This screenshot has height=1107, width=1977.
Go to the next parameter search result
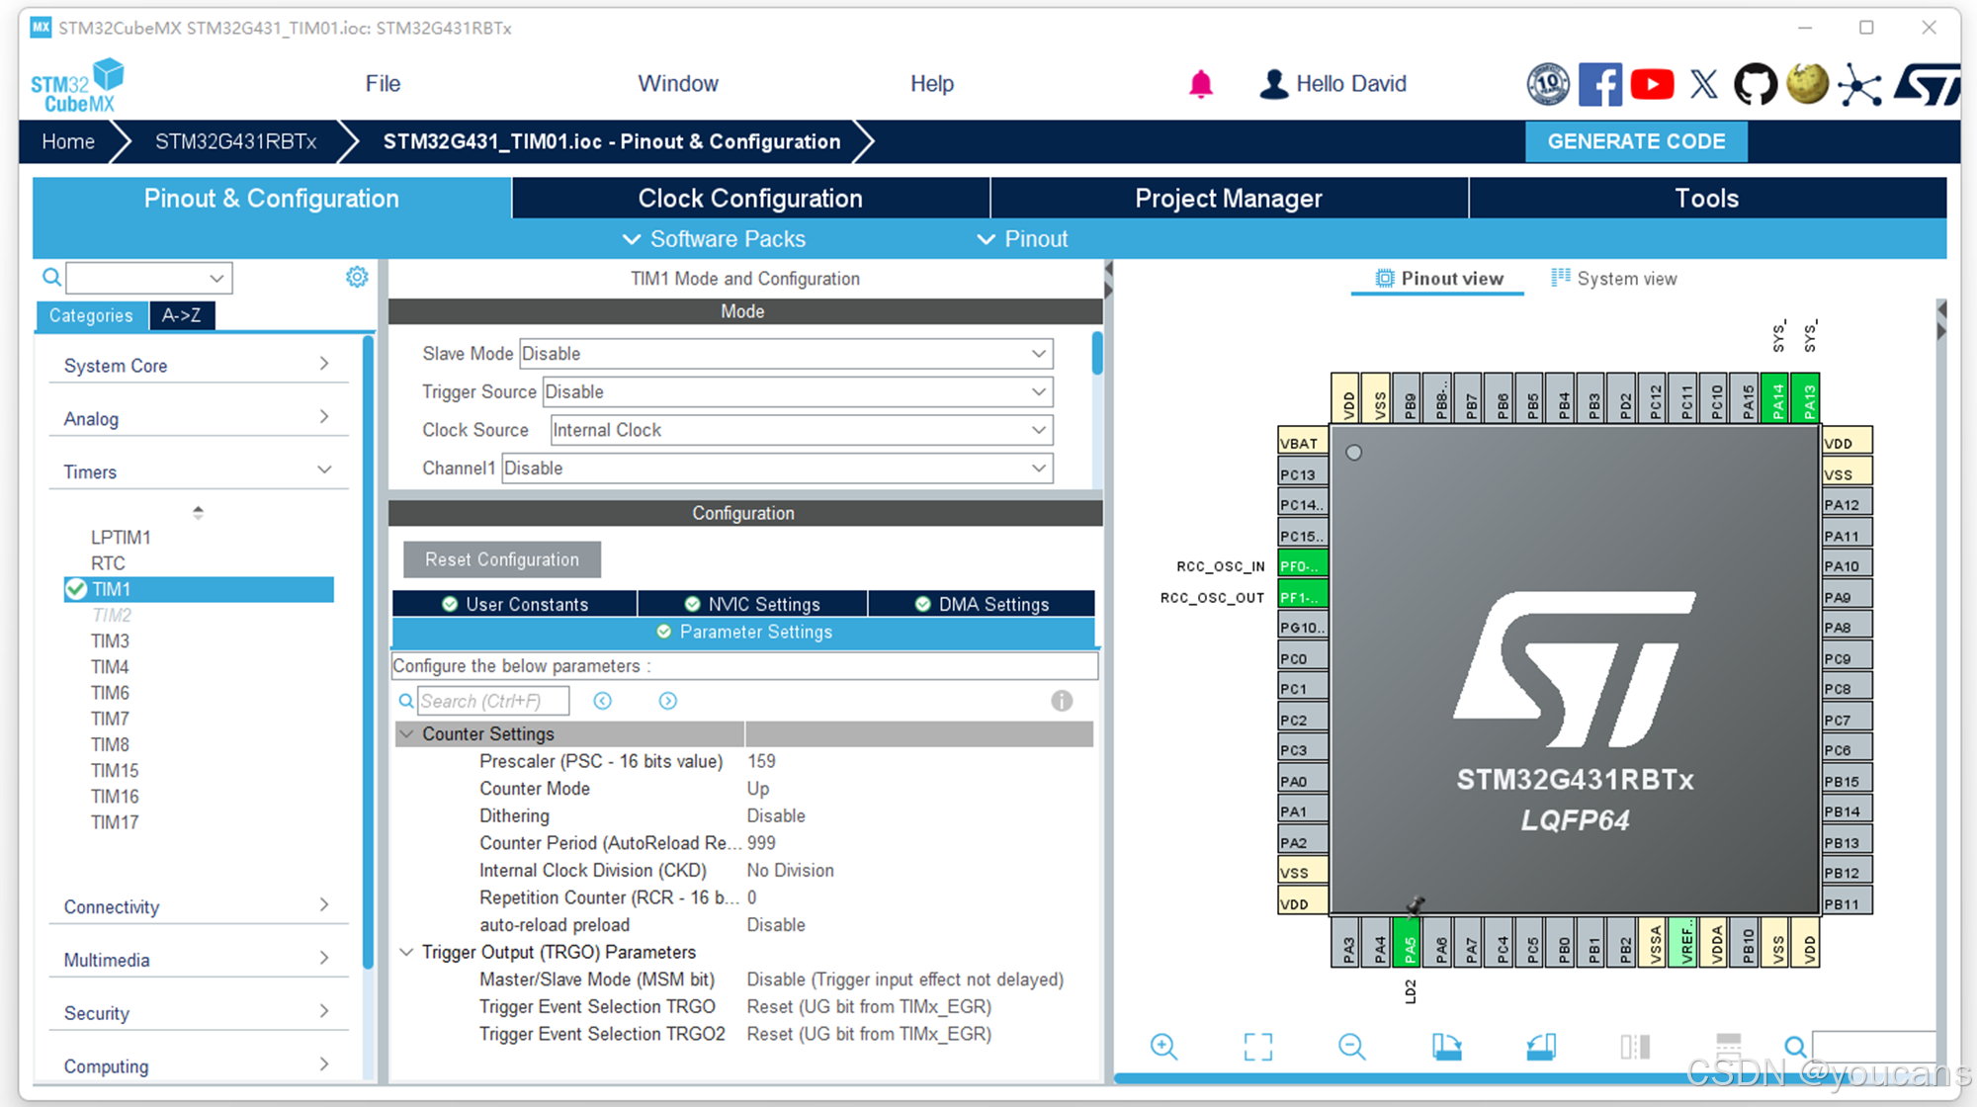pyautogui.click(x=668, y=701)
